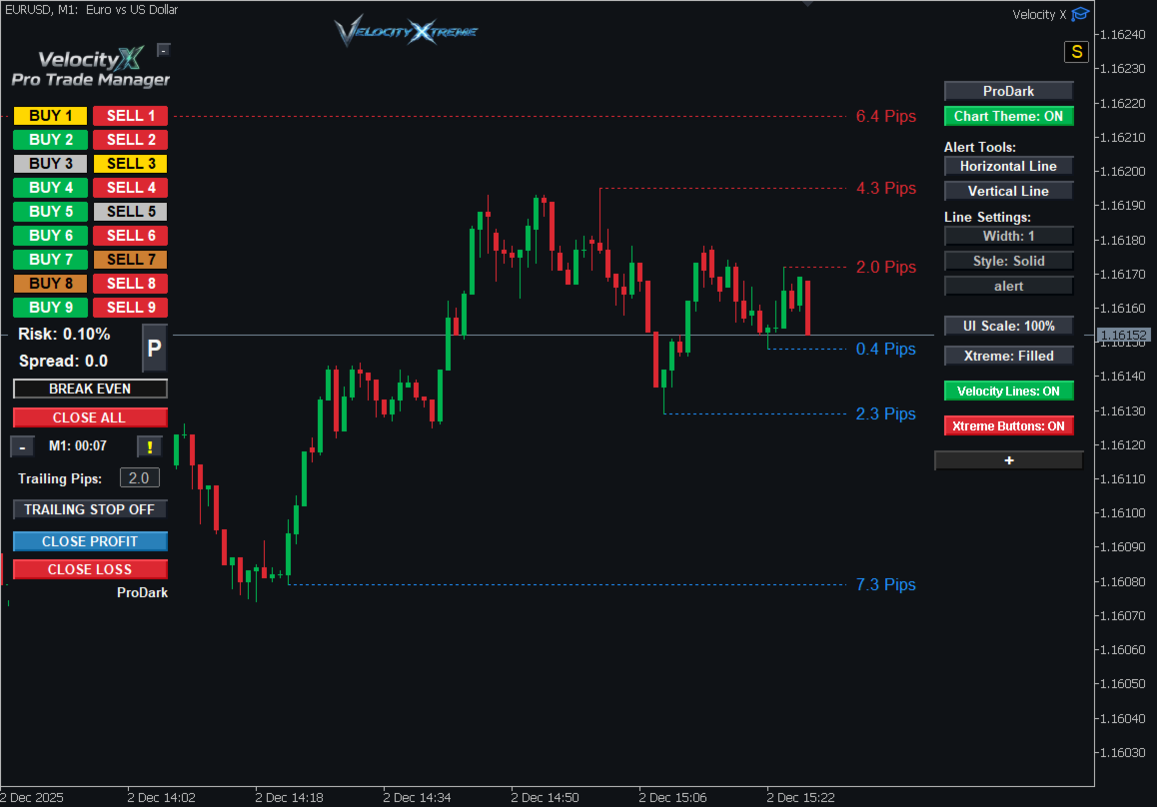Click BUY 9 button
This screenshot has width=1157, height=807.
point(50,308)
